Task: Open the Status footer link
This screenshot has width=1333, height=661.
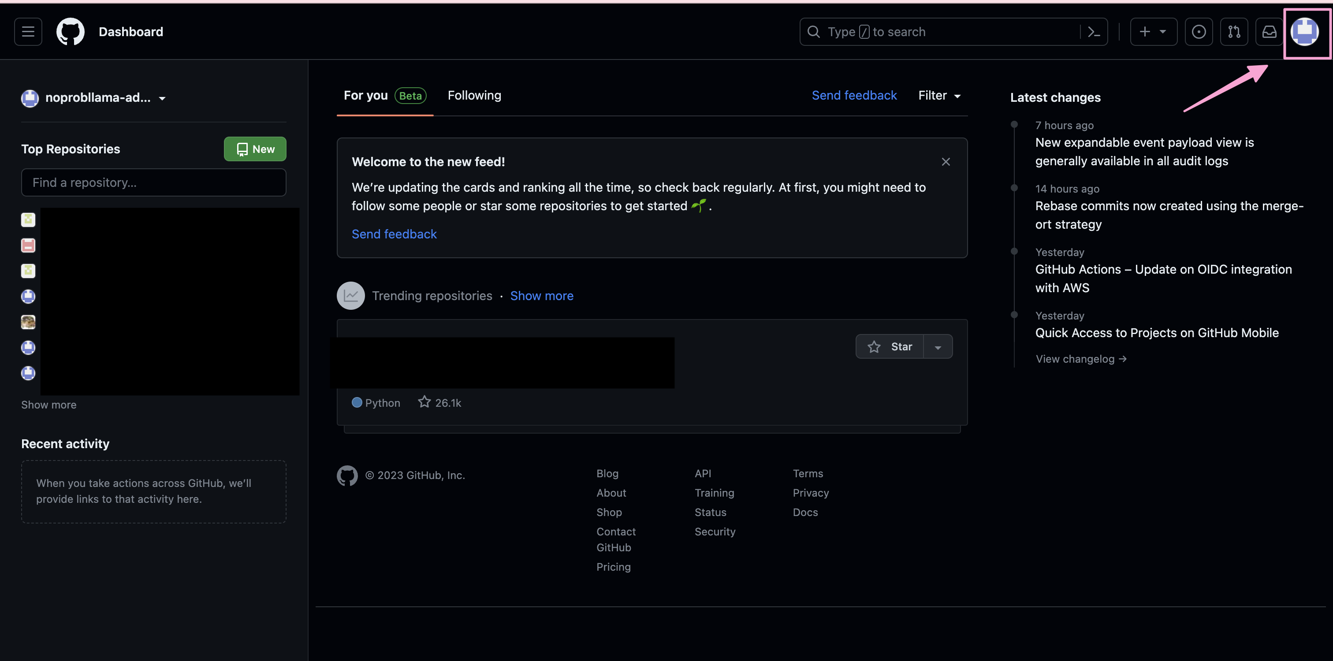Action: pyautogui.click(x=710, y=512)
